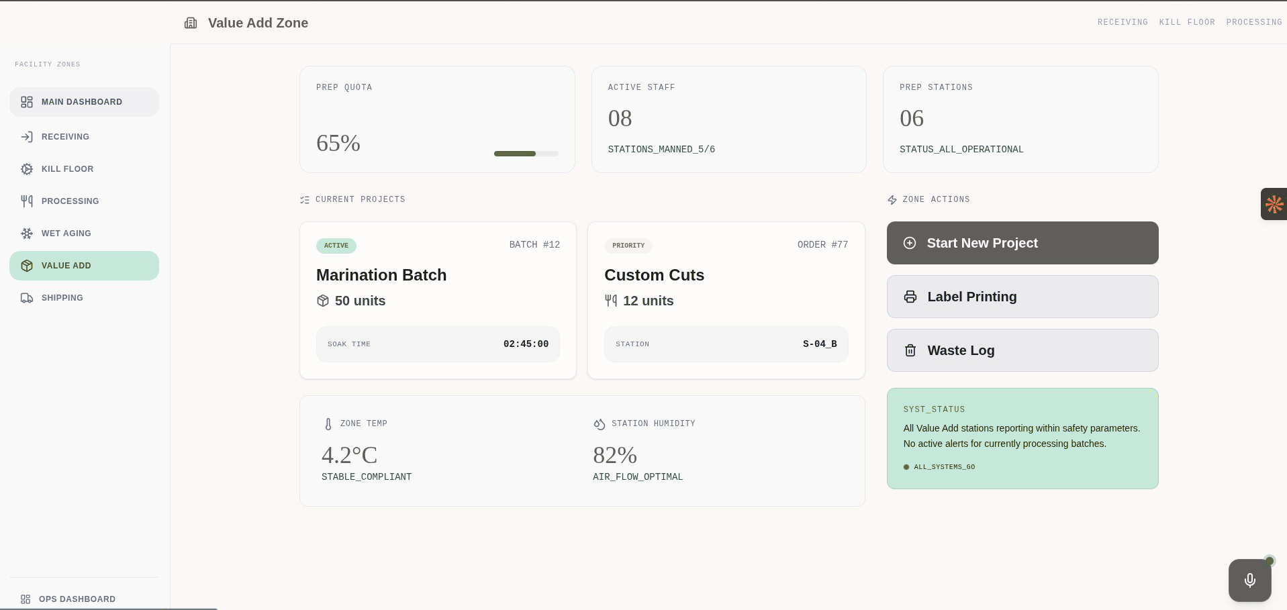Click the 4.2°C zone temperature reading
Screen dimensions: 1287x610
point(349,455)
